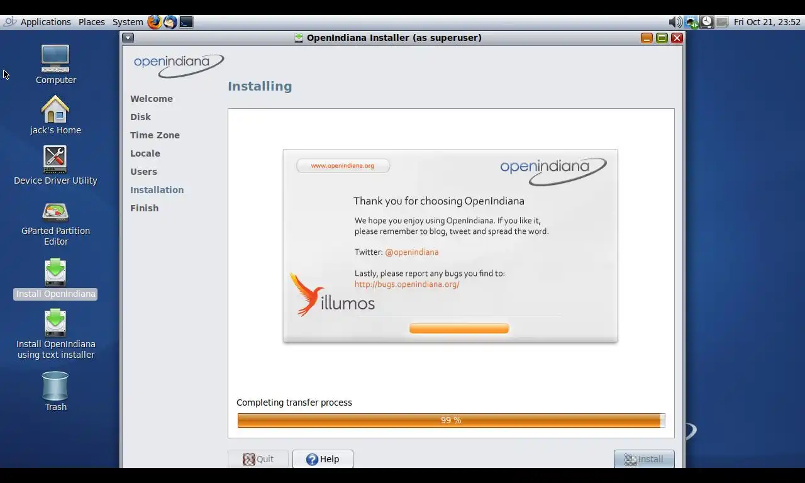Image resolution: width=805 pixels, height=483 pixels.
Task: Open the Applications menu
Action: click(x=45, y=22)
